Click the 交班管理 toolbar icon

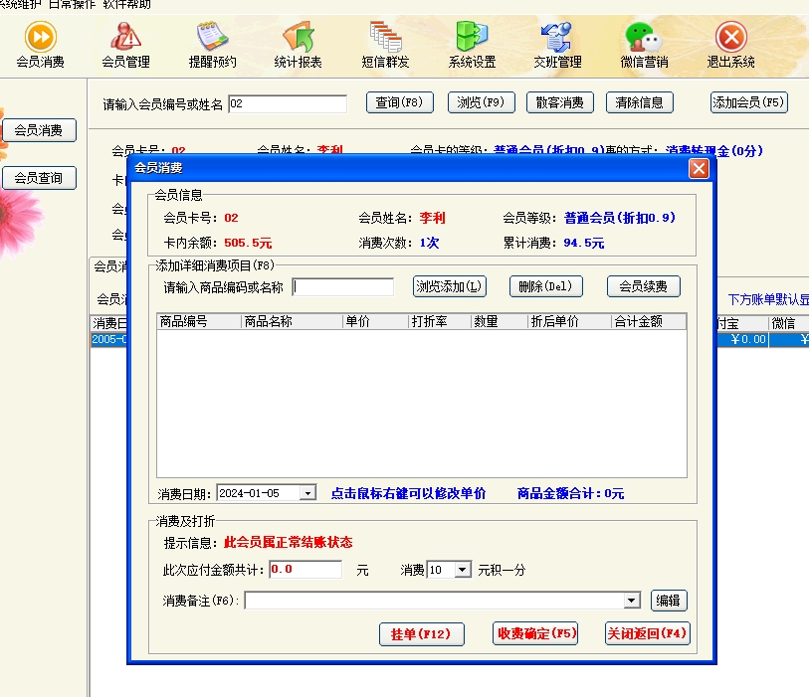[557, 45]
